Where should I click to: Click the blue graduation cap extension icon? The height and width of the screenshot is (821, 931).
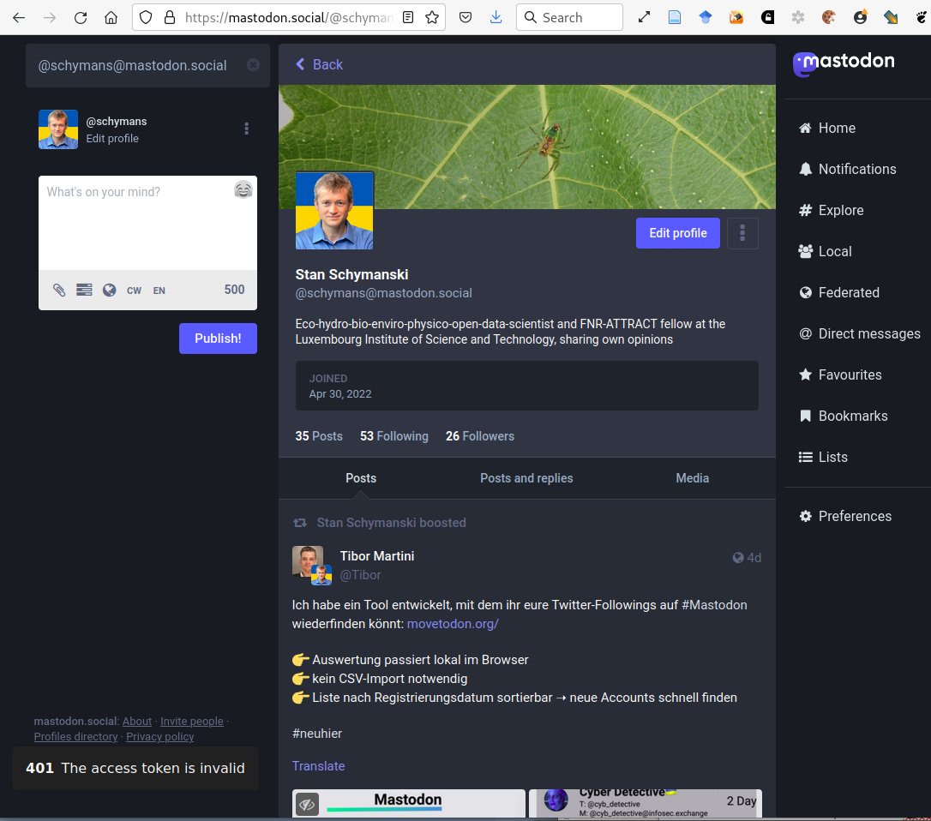click(706, 18)
